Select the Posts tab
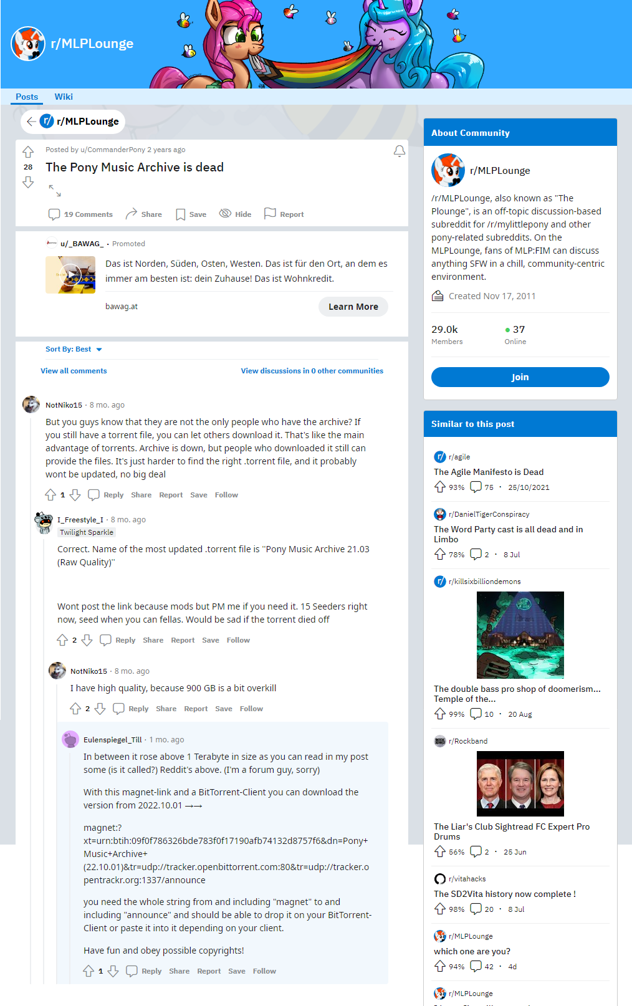 point(27,97)
